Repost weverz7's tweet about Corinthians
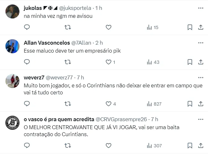The image size is (208, 154). tap(68, 104)
